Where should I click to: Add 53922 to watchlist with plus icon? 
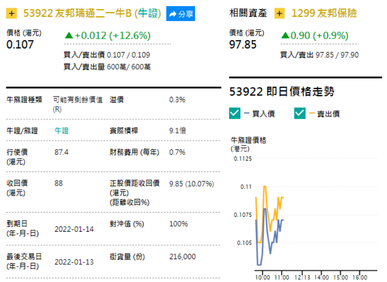(11, 14)
